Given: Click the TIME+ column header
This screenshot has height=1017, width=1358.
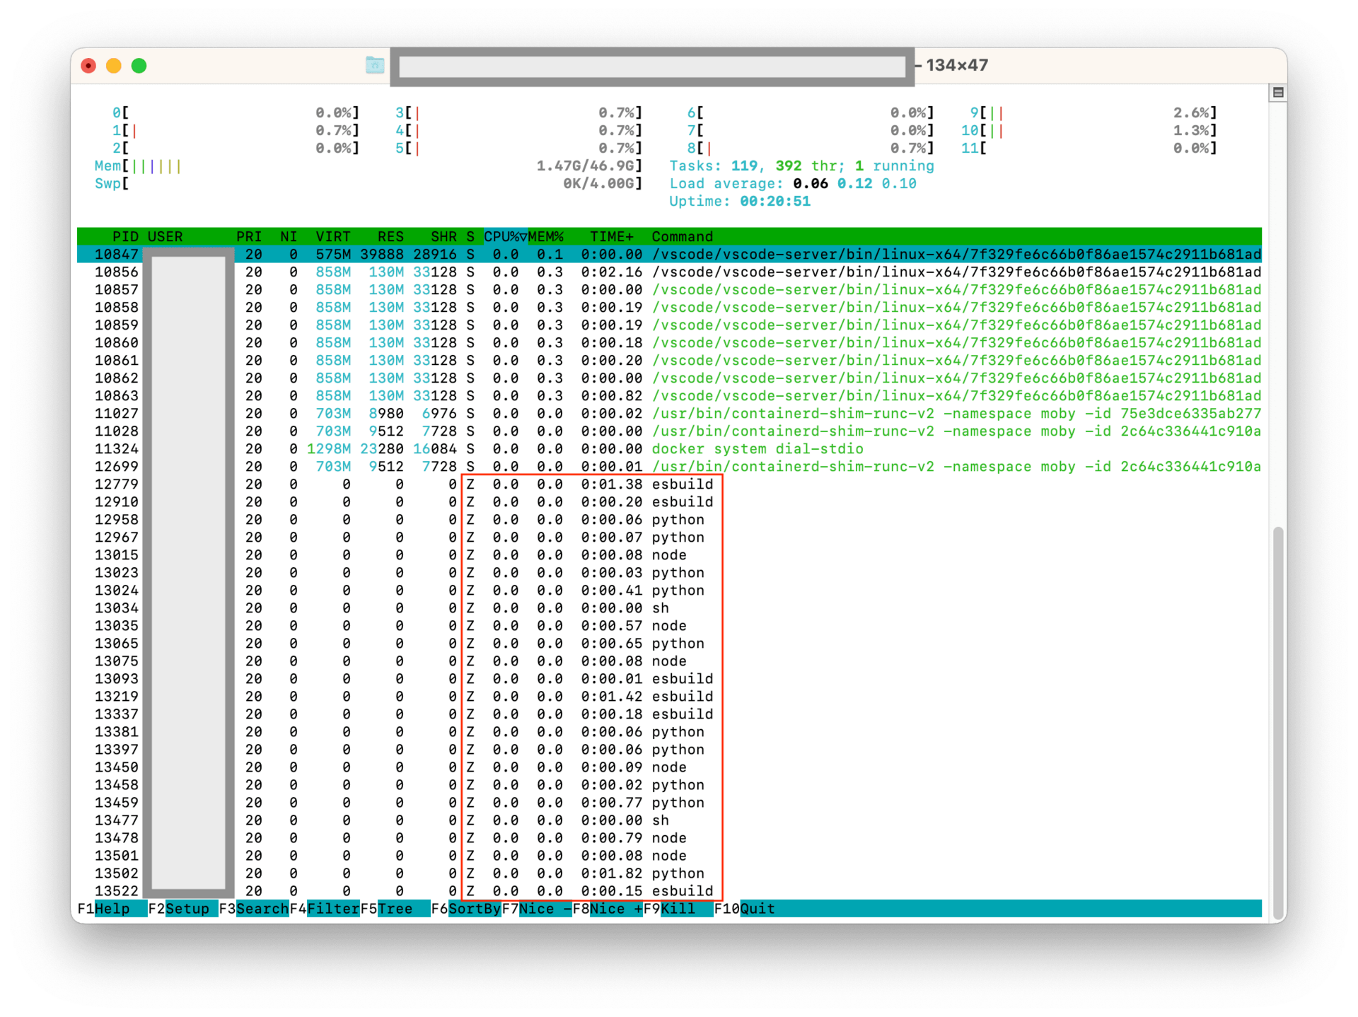Looking at the screenshot, I should pyautogui.click(x=612, y=237).
